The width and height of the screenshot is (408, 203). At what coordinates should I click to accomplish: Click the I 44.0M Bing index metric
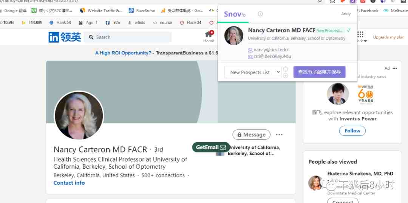(x=32, y=23)
